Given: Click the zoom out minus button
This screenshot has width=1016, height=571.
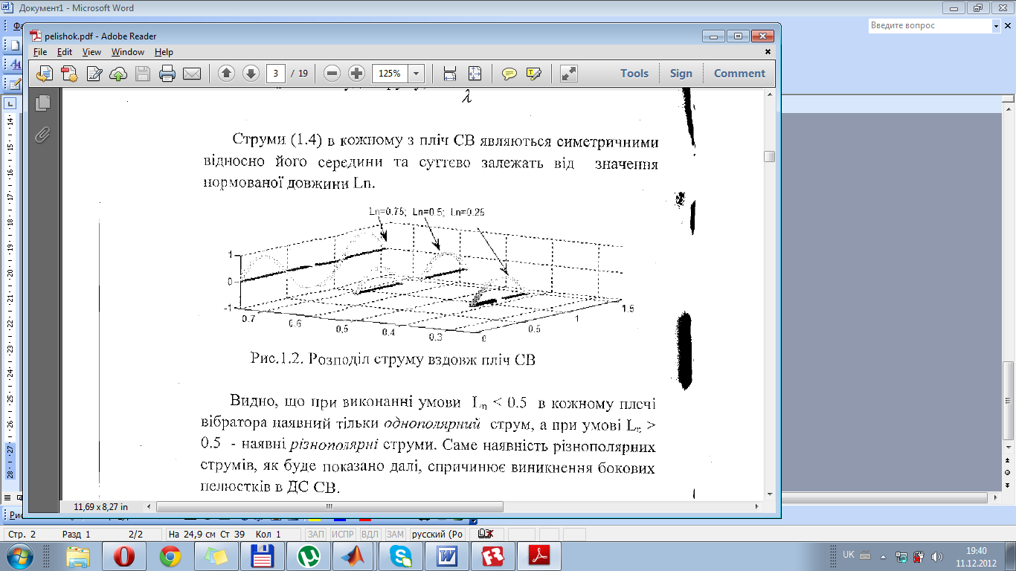Looking at the screenshot, I should [x=332, y=74].
